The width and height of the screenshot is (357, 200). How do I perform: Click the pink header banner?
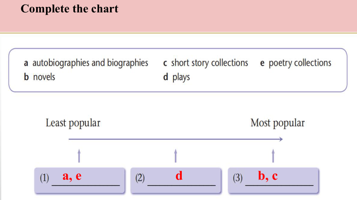[x=178, y=16]
